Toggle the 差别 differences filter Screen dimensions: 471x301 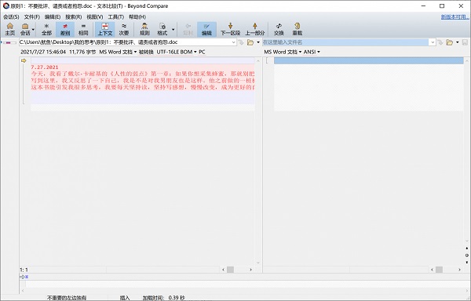click(x=65, y=29)
